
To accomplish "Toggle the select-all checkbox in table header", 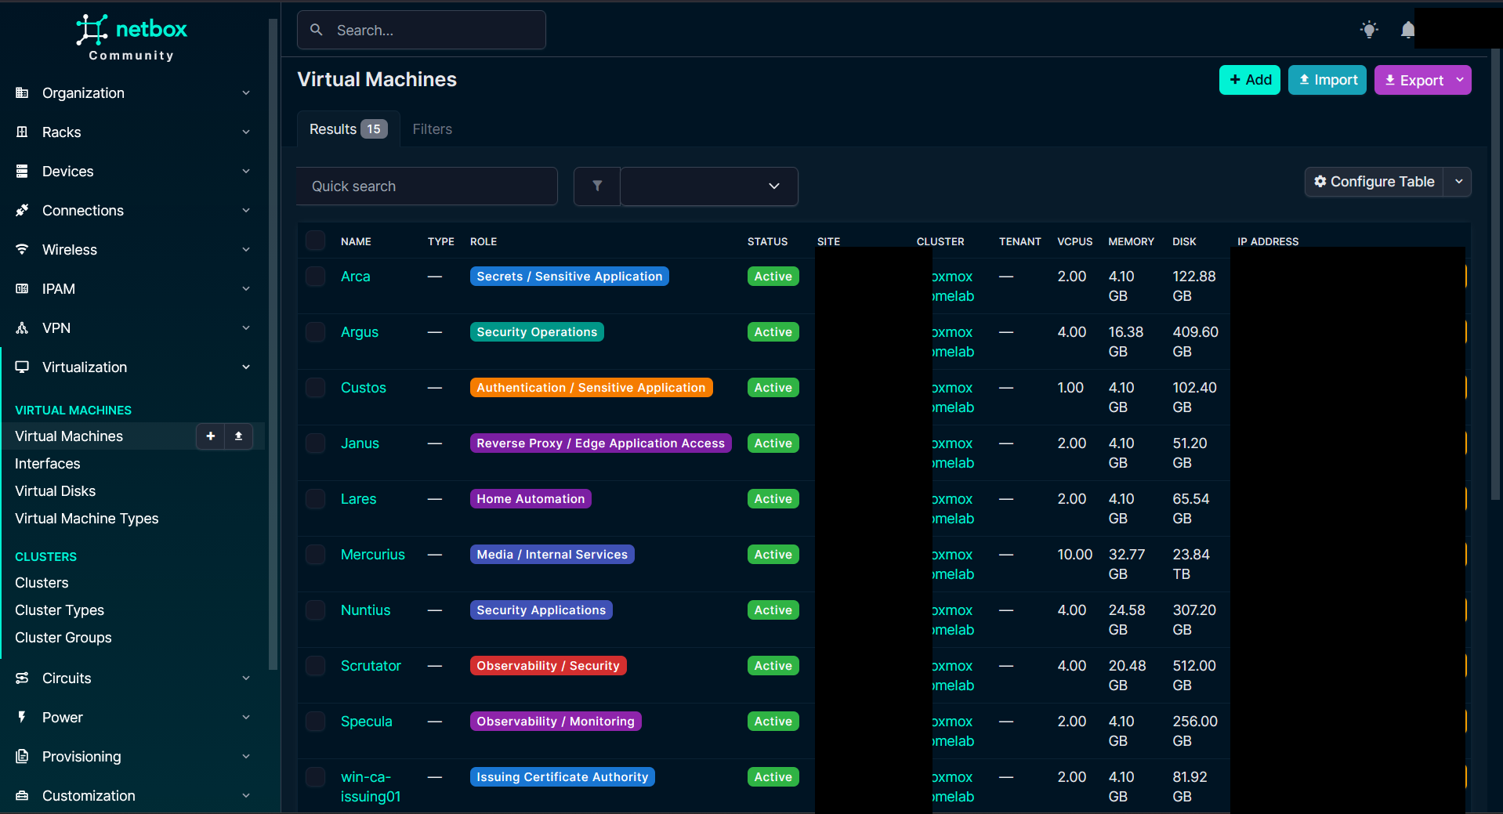I will [x=316, y=241].
